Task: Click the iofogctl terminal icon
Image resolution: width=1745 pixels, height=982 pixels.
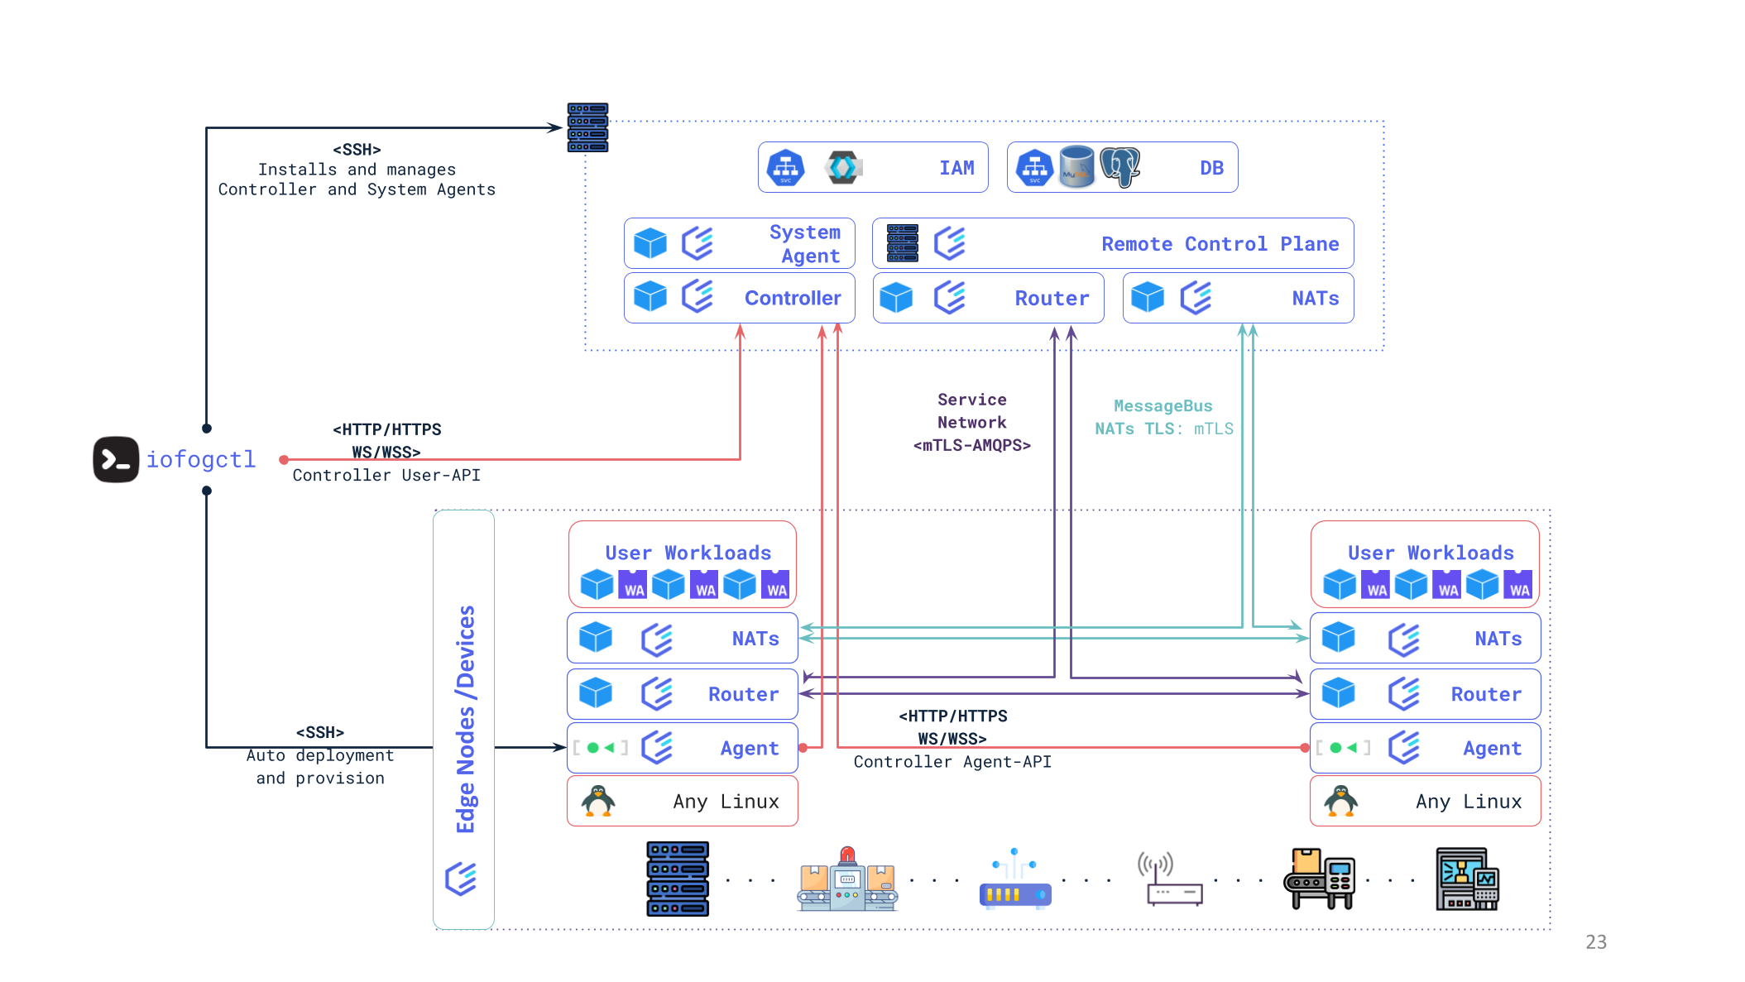Action: 116,459
